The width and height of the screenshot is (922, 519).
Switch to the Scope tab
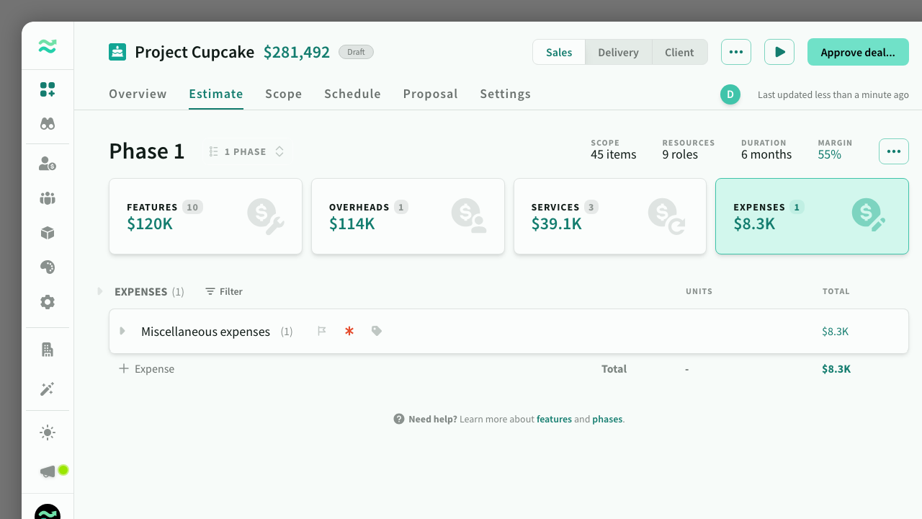[x=283, y=94]
